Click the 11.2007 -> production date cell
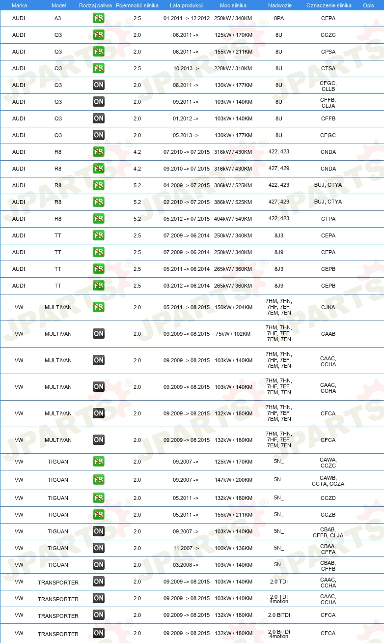The height and width of the screenshot is (643, 384). pyautogui.click(x=186, y=548)
